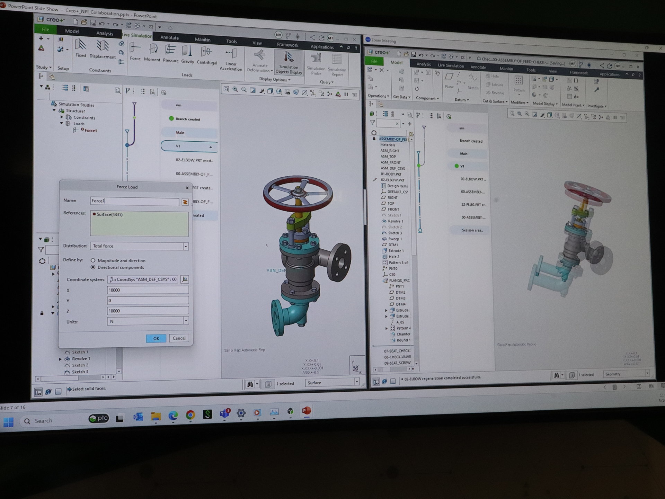Screen dimensions: 665x499
Task: Click the Plane datum tool in the Zoom window
Action: 449,80
